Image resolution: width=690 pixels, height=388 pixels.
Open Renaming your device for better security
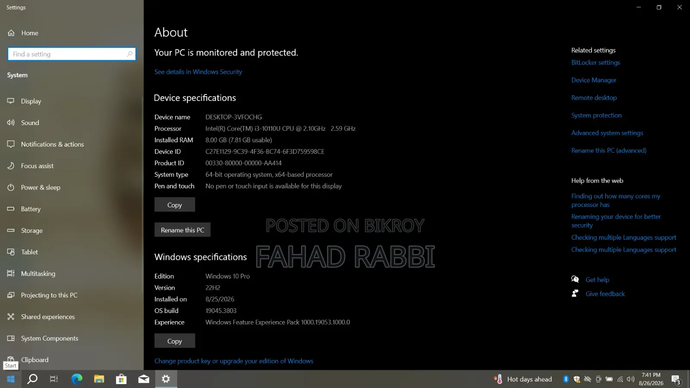616,221
